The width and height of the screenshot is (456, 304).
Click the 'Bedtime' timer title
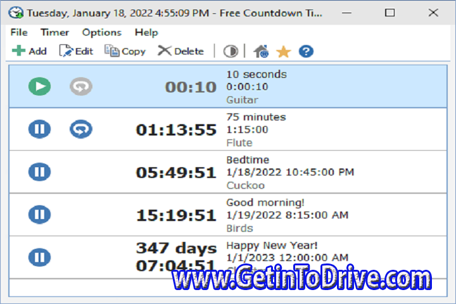click(248, 160)
